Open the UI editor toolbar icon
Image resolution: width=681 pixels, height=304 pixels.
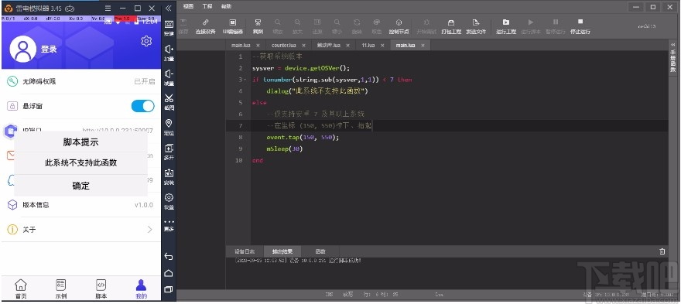click(x=233, y=26)
